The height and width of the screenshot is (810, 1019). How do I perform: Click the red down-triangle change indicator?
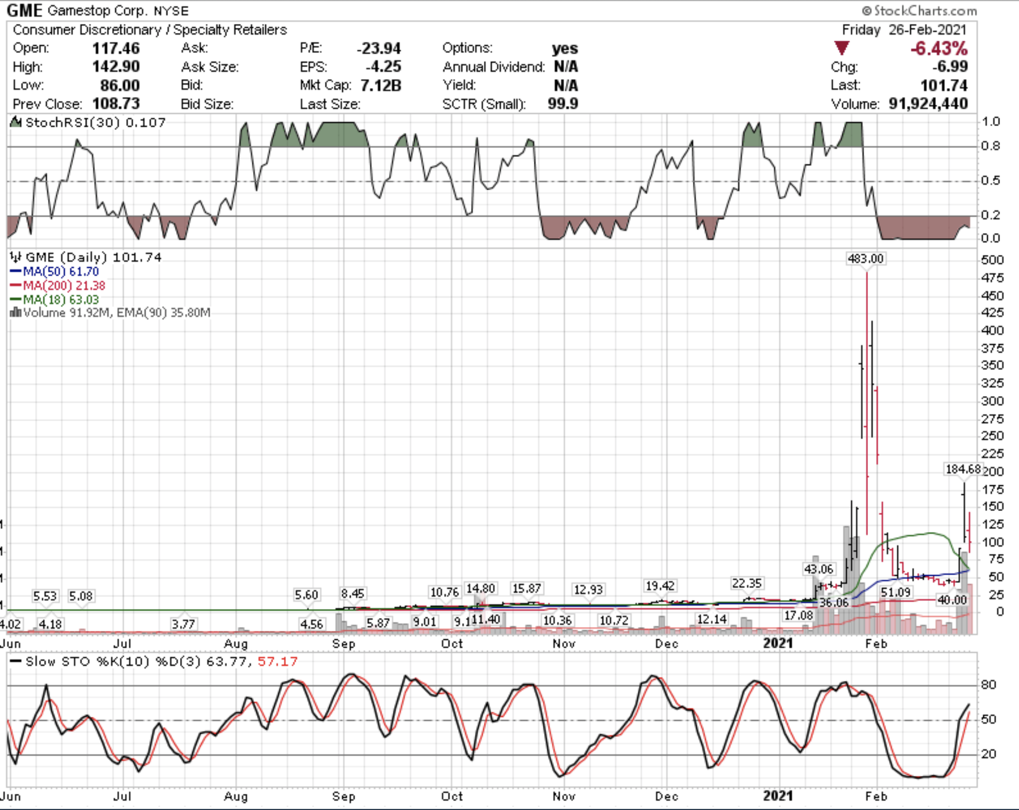[842, 48]
